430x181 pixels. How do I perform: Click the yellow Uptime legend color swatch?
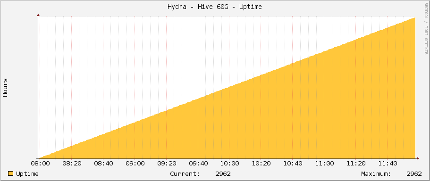tap(11, 173)
